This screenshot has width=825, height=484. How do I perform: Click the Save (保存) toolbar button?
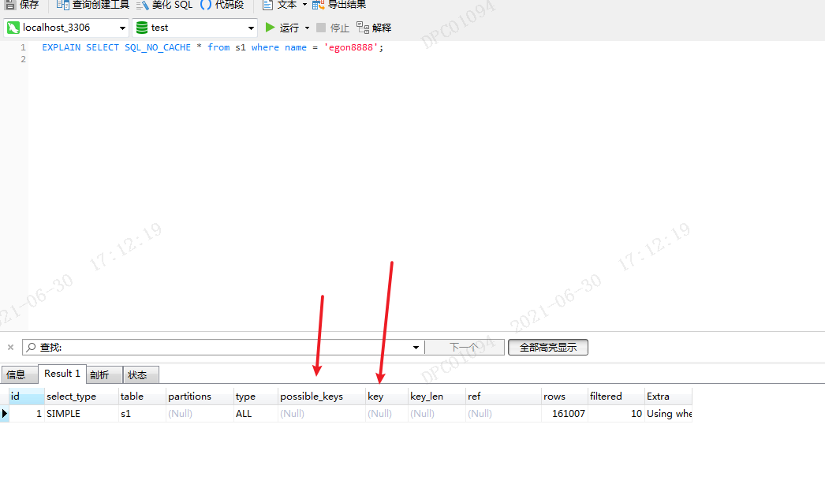tap(21, 5)
